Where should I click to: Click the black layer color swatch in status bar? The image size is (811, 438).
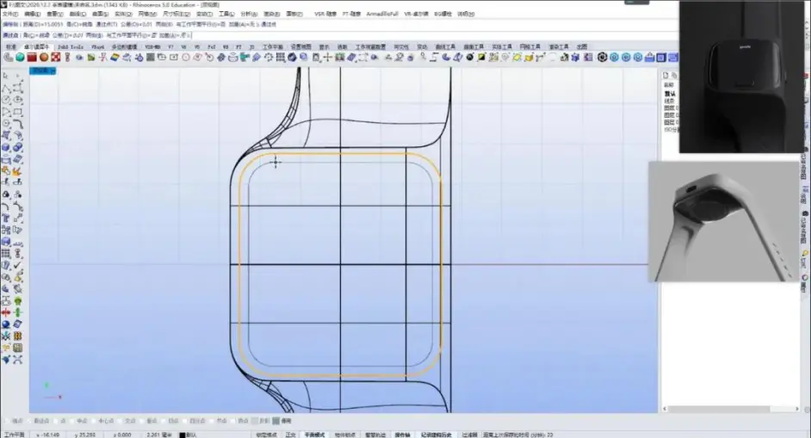182,435
